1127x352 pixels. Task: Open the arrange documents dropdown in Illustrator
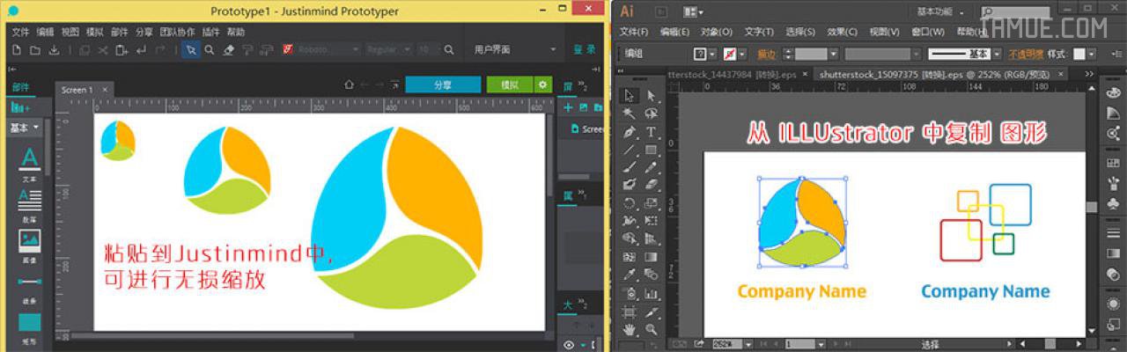pos(693,11)
